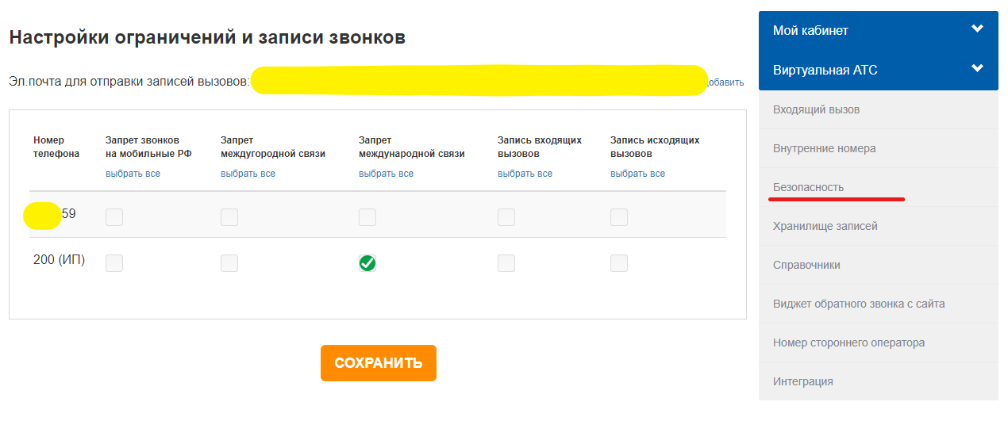Viewport: 1008px width, 440px height.
Task: Enable long-distance ban for 200 (ИП)
Action: click(229, 263)
